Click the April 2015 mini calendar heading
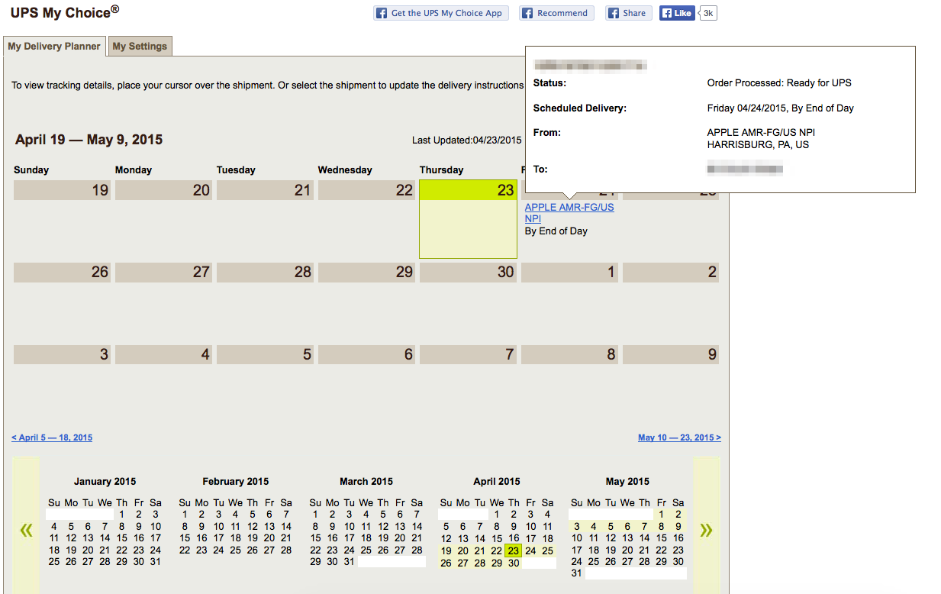The image size is (941, 594). 497,482
